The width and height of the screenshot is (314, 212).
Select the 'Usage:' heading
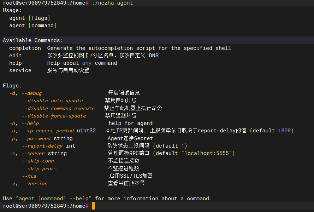(x=12, y=10)
